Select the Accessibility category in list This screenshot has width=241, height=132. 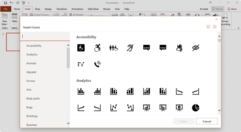pyautogui.click(x=34, y=46)
